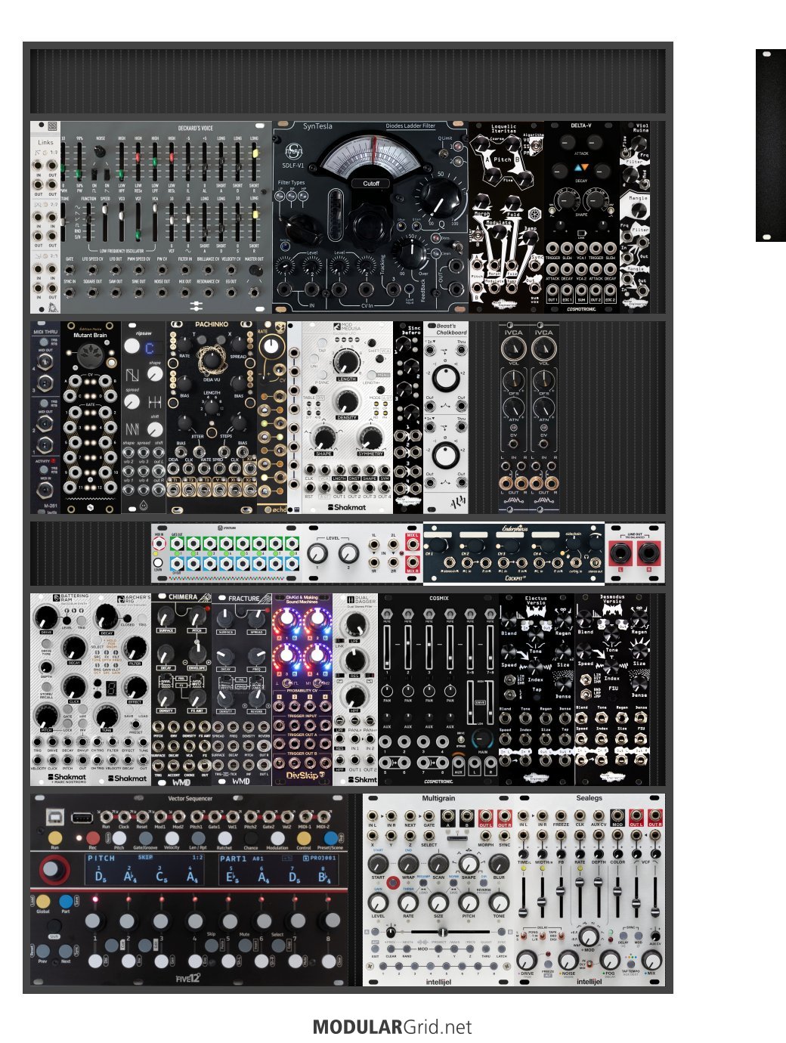Image resolution: width=786 pixels, height=1043 pixels.
Task: Click the Sealegs DRIVE knob
Action: point(527,960)
